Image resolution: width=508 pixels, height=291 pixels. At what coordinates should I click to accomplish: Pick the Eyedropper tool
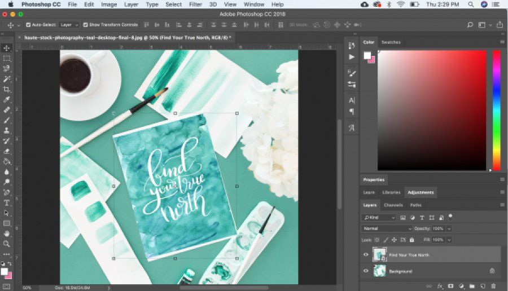[6, 100]
